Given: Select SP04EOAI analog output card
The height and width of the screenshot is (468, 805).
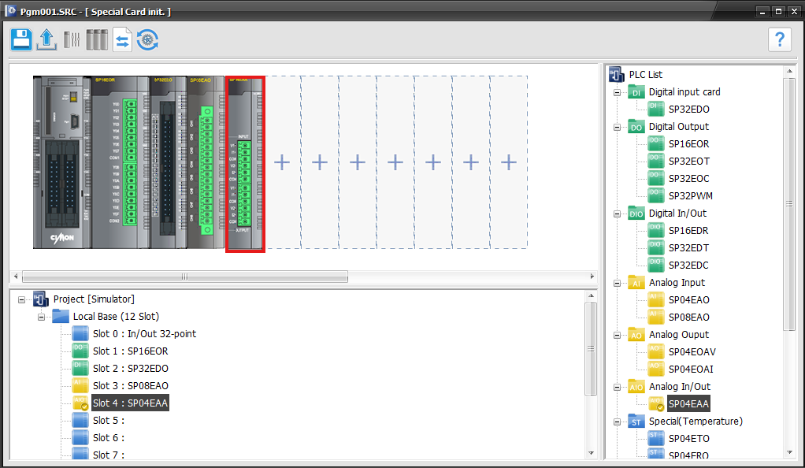Looking at the screenshot, I should click(691, 370).
